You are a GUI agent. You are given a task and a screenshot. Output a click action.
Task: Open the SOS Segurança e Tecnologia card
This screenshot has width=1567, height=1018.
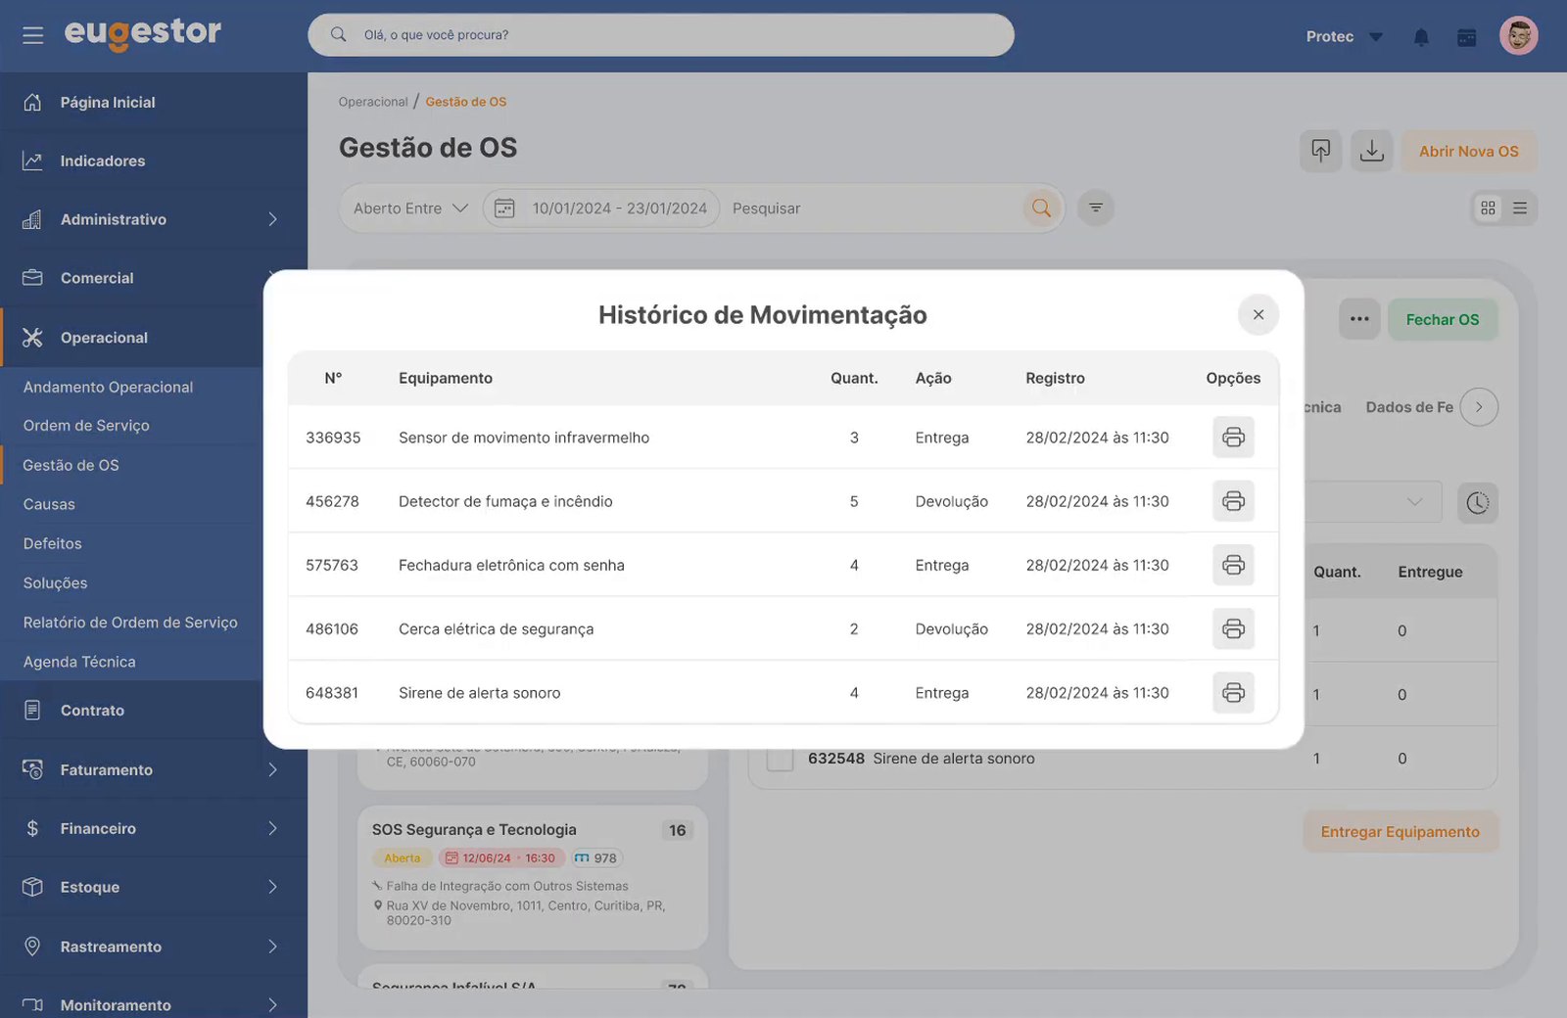(533, 877)
